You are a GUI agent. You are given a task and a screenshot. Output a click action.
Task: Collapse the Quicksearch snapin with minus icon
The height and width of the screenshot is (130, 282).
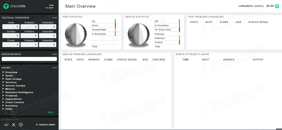[x=53, y=54]
